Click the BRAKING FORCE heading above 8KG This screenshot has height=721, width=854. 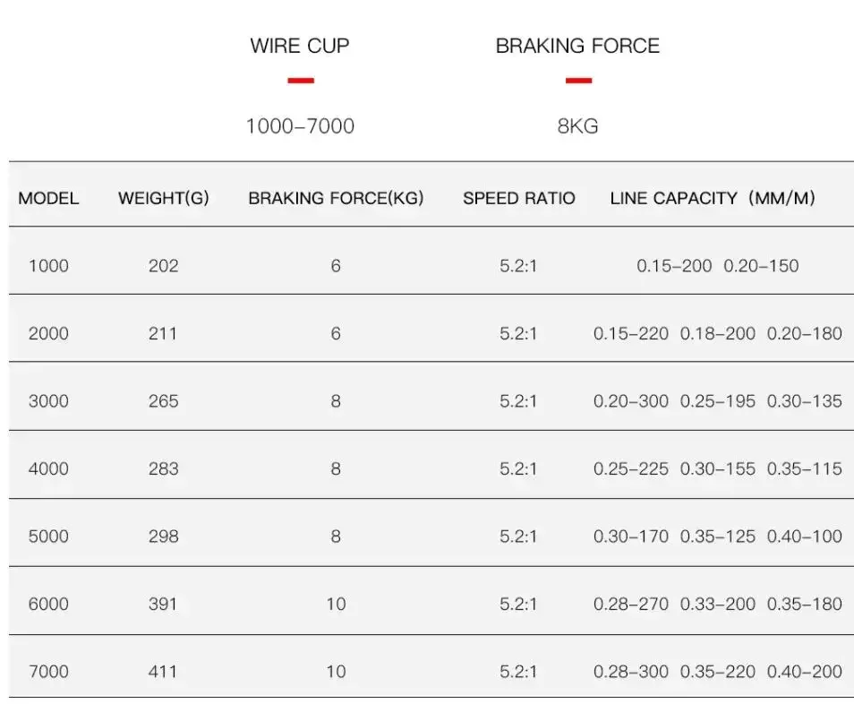[577, 46]
